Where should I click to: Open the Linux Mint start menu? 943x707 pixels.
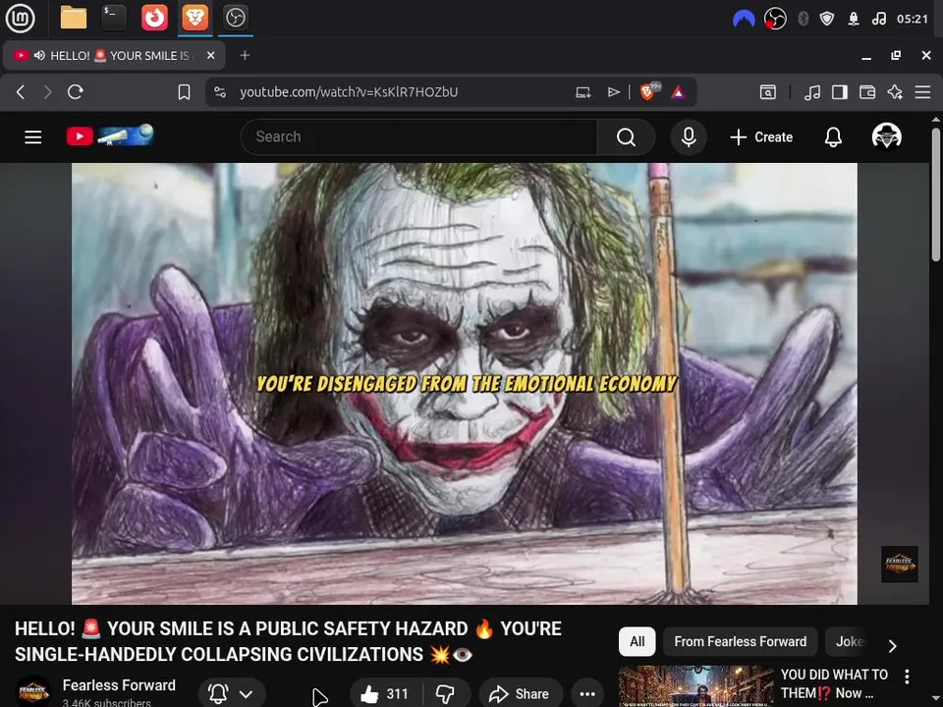(20, 18)
